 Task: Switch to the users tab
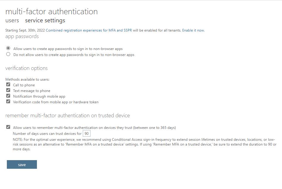(12, 21)
